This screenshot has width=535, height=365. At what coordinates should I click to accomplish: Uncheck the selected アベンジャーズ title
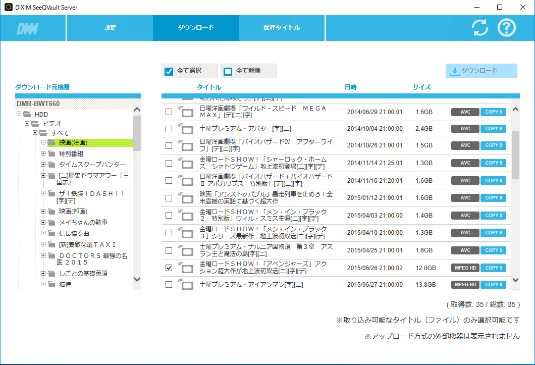pyautogui.click(x=169, y=268)
